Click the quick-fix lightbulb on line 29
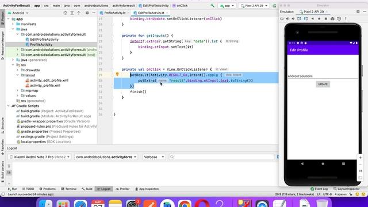Image resolution: width=368 pixels, height=207 pixels. click(117, 74)
